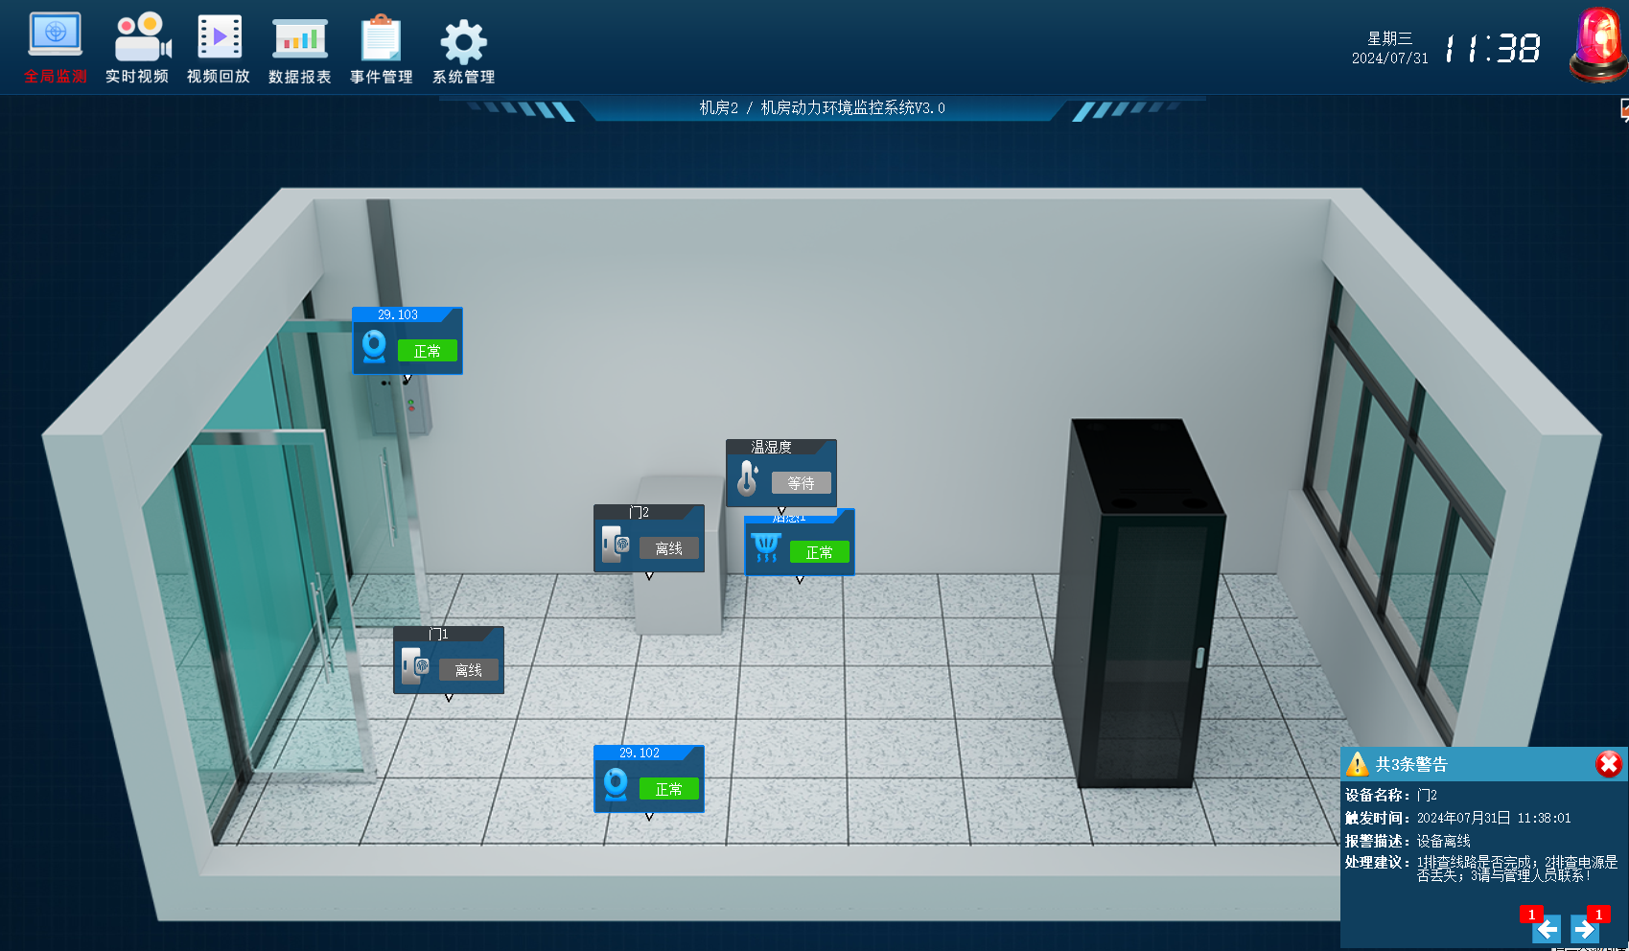
Task: Select the 29.102 camera icon
Action: click(616, 784)
